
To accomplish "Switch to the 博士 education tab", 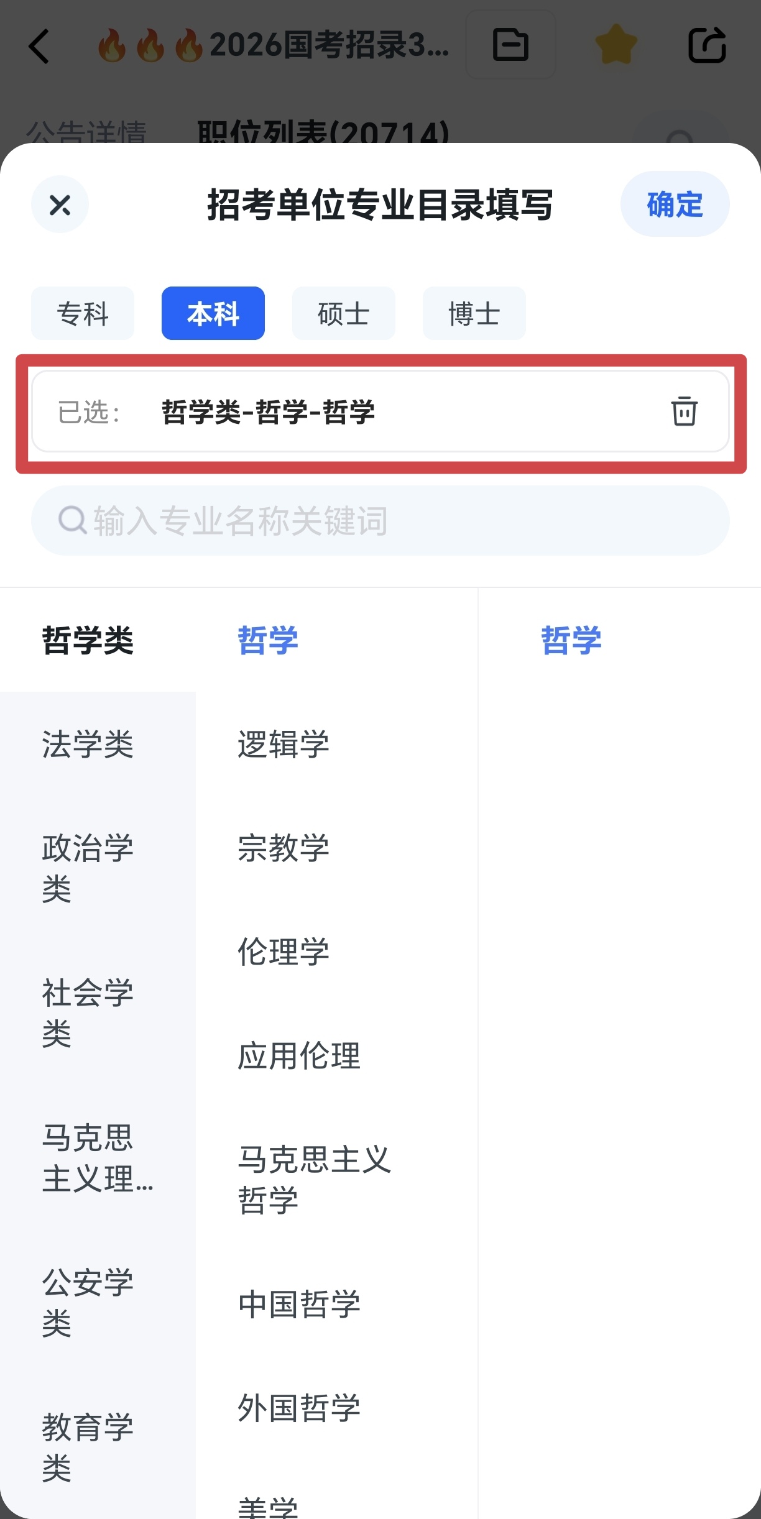I will [474, 313].
